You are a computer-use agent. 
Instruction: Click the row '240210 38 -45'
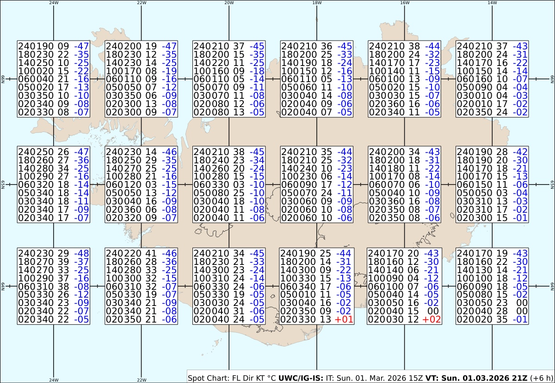pos(229,152)
